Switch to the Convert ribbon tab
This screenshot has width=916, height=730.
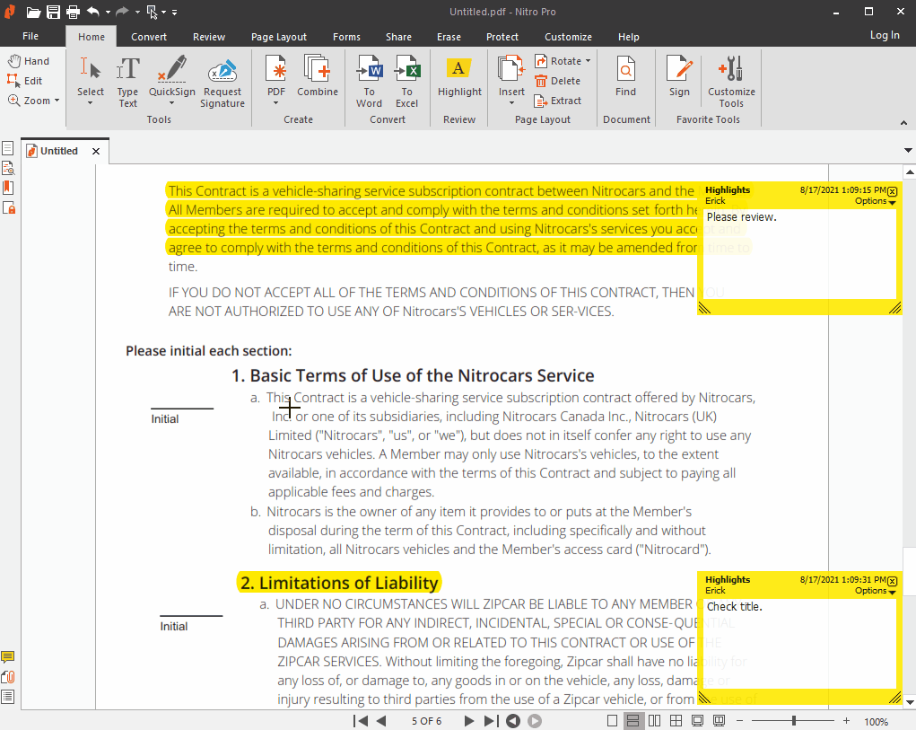tap(148, 37)
